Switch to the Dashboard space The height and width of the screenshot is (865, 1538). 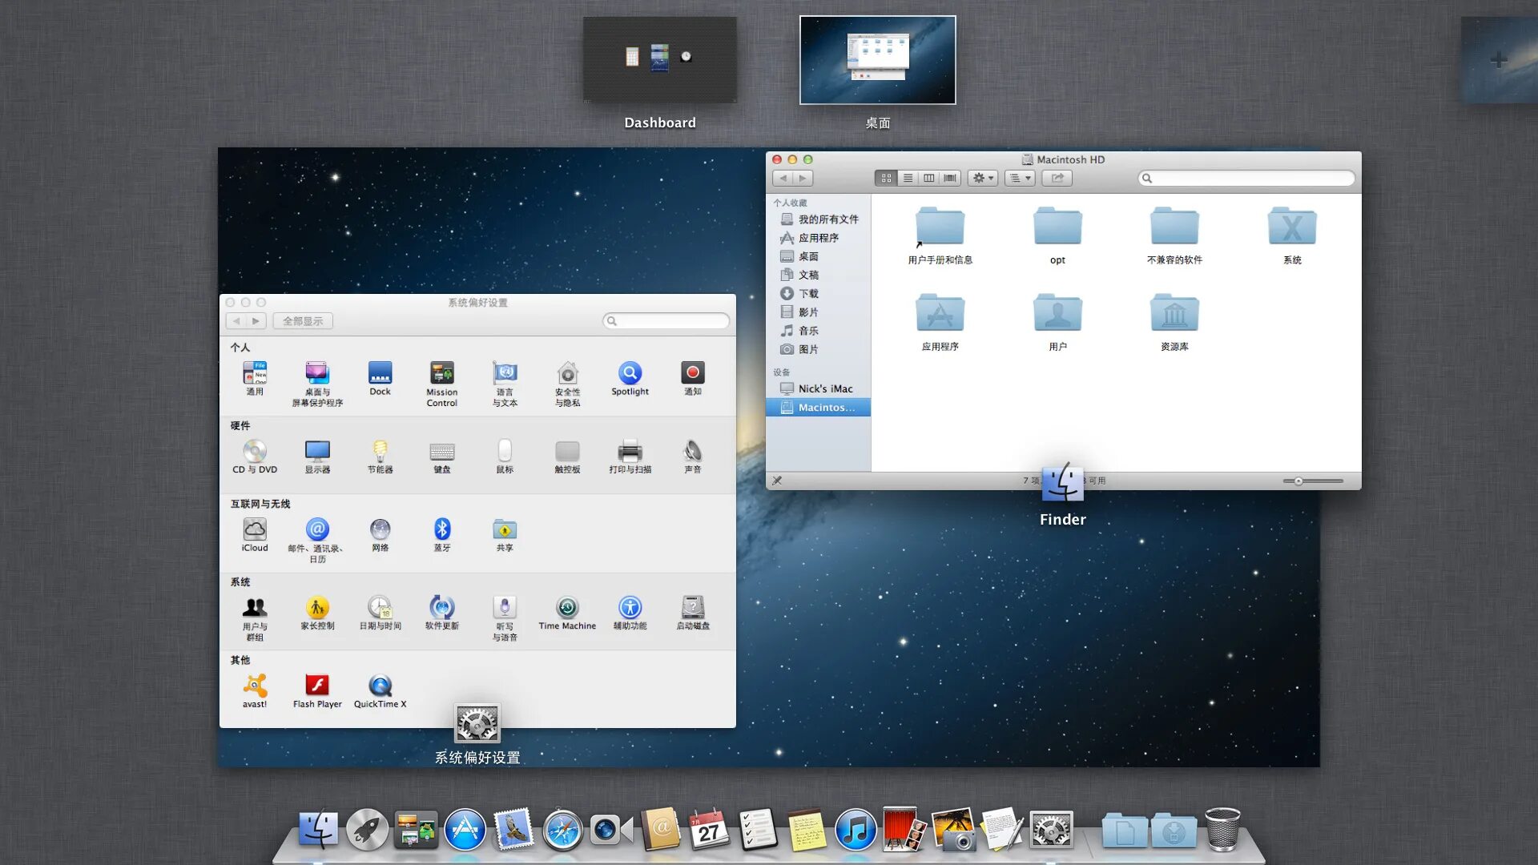(660, 61)
